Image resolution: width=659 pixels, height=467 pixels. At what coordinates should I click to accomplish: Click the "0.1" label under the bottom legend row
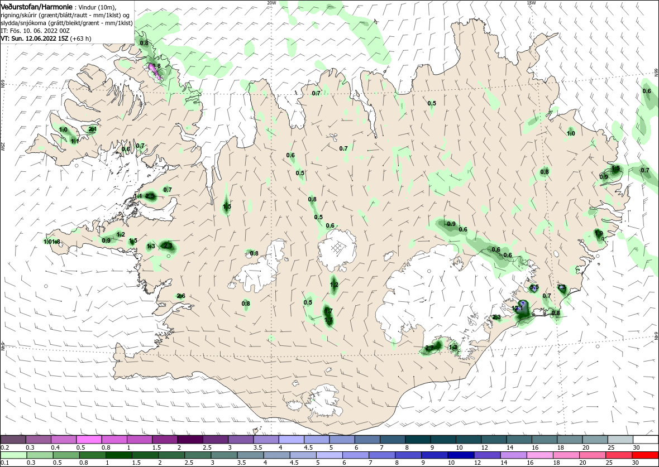pyautogui.click(x=4, y=463)
